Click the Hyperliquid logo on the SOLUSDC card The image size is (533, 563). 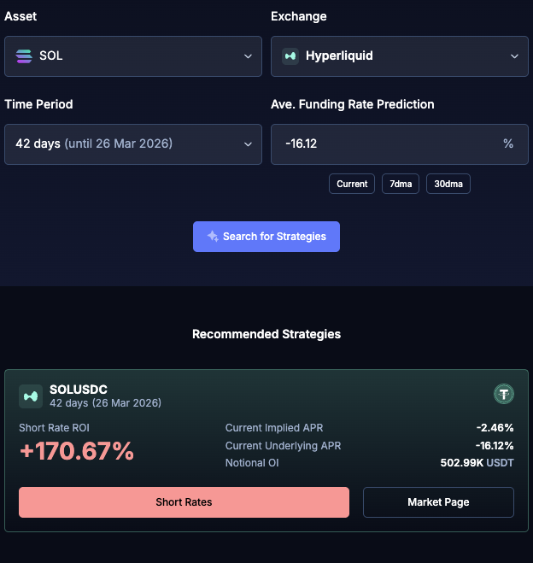pyautogui.click(x=31, y=396)
